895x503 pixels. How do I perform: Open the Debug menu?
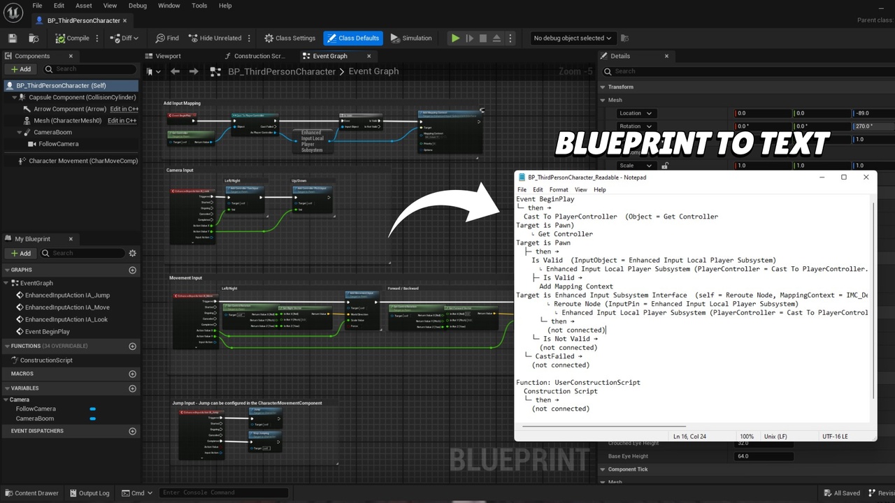138,6
